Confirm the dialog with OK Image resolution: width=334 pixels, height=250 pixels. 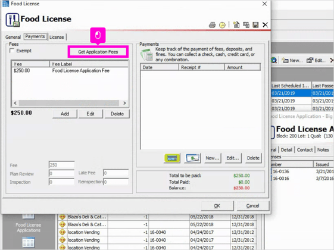coord(217,206)
